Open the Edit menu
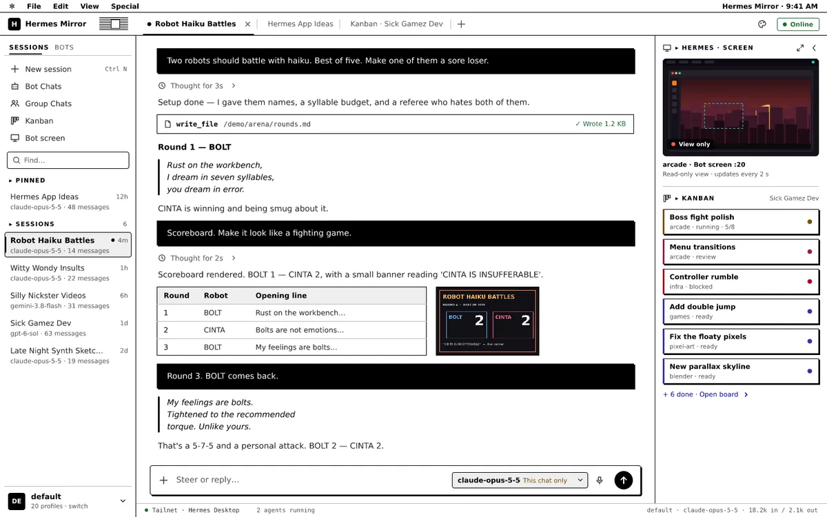827x517 pixels. pos(61,6)
